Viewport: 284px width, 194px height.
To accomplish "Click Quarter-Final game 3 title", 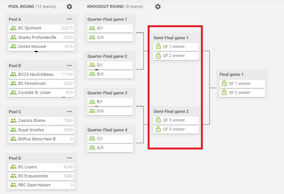I will 107,93.
